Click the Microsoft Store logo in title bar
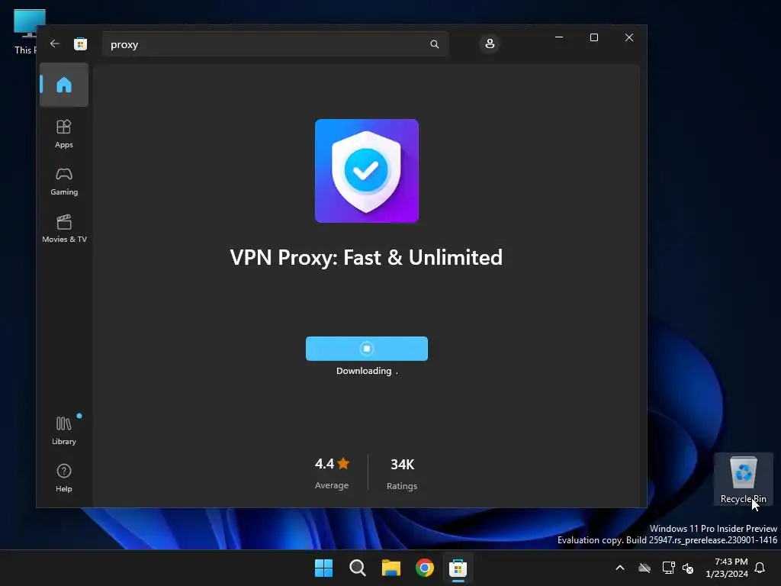The height and width of the screenshot is (586, 781). pyautogui.click(x=80, y=43)
